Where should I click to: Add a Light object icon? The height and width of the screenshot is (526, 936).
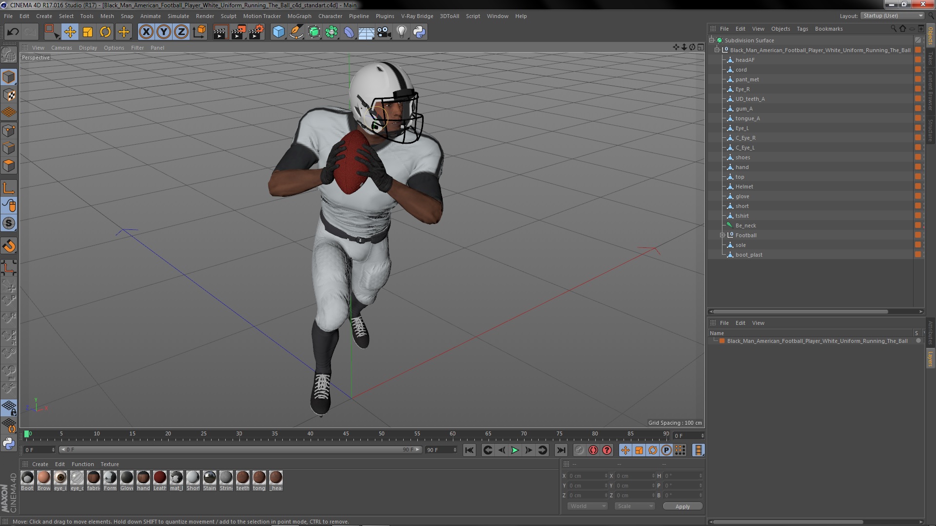tap(401, 32)
